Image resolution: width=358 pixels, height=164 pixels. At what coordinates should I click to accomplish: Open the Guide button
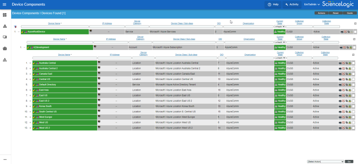tap(350, 13)
